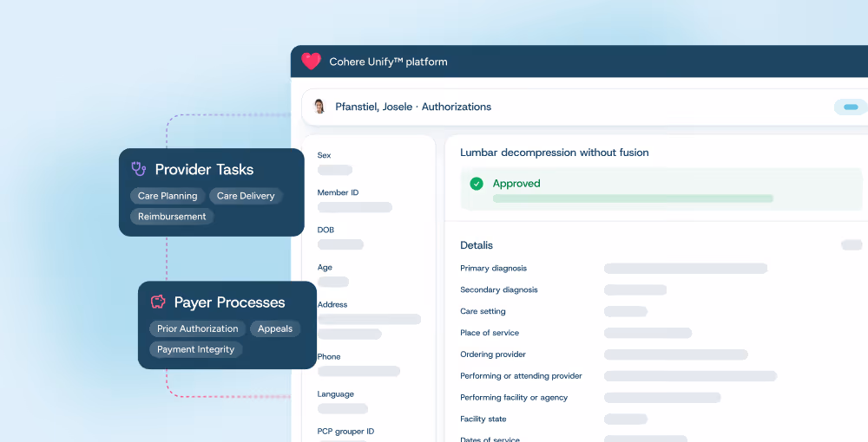Viewport: 868px width, 442px height.
Task: Click the Member ID field label
Action: coord(338,192)
